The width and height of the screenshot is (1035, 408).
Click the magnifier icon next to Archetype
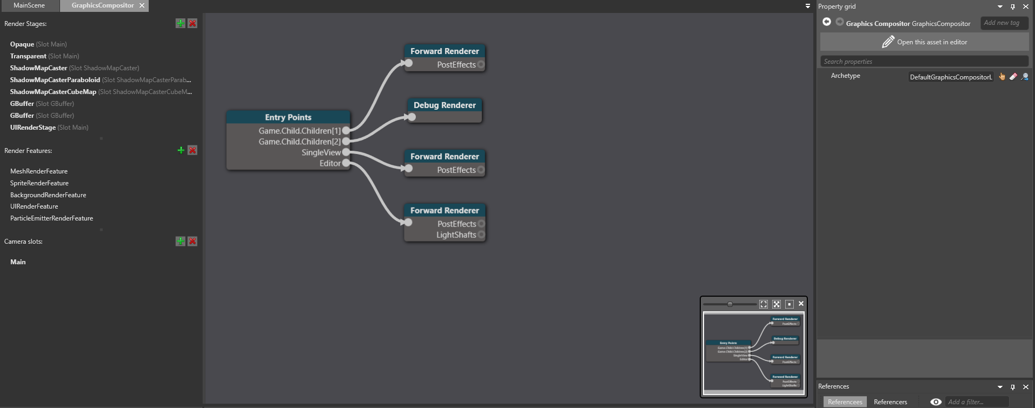pyautogui.click(x=1025, y=77)
